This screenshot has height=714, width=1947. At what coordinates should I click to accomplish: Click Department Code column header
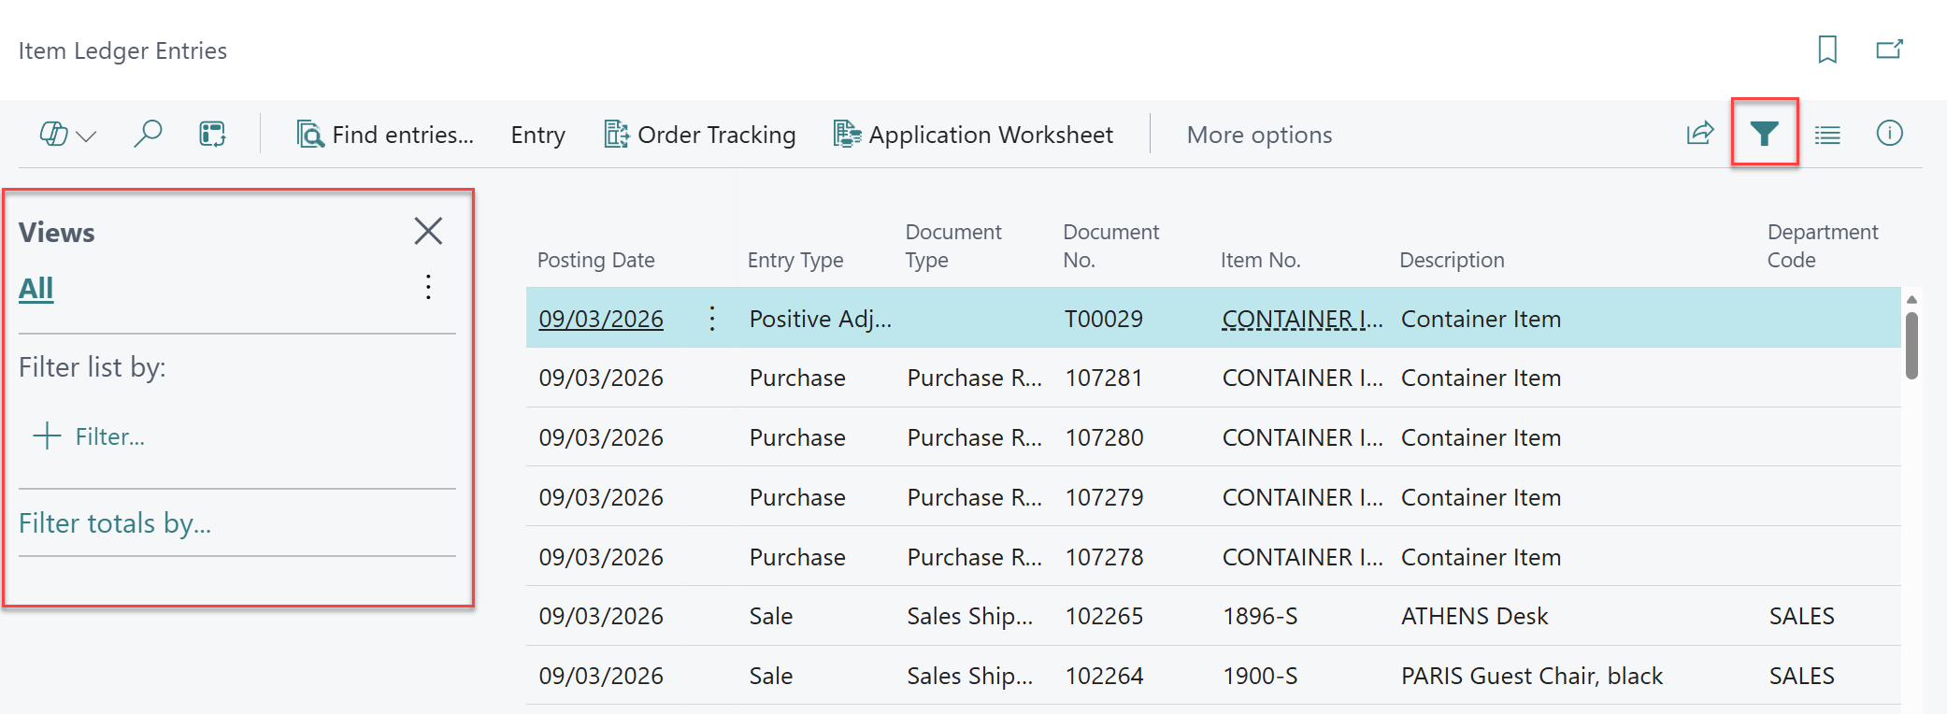1822,246
